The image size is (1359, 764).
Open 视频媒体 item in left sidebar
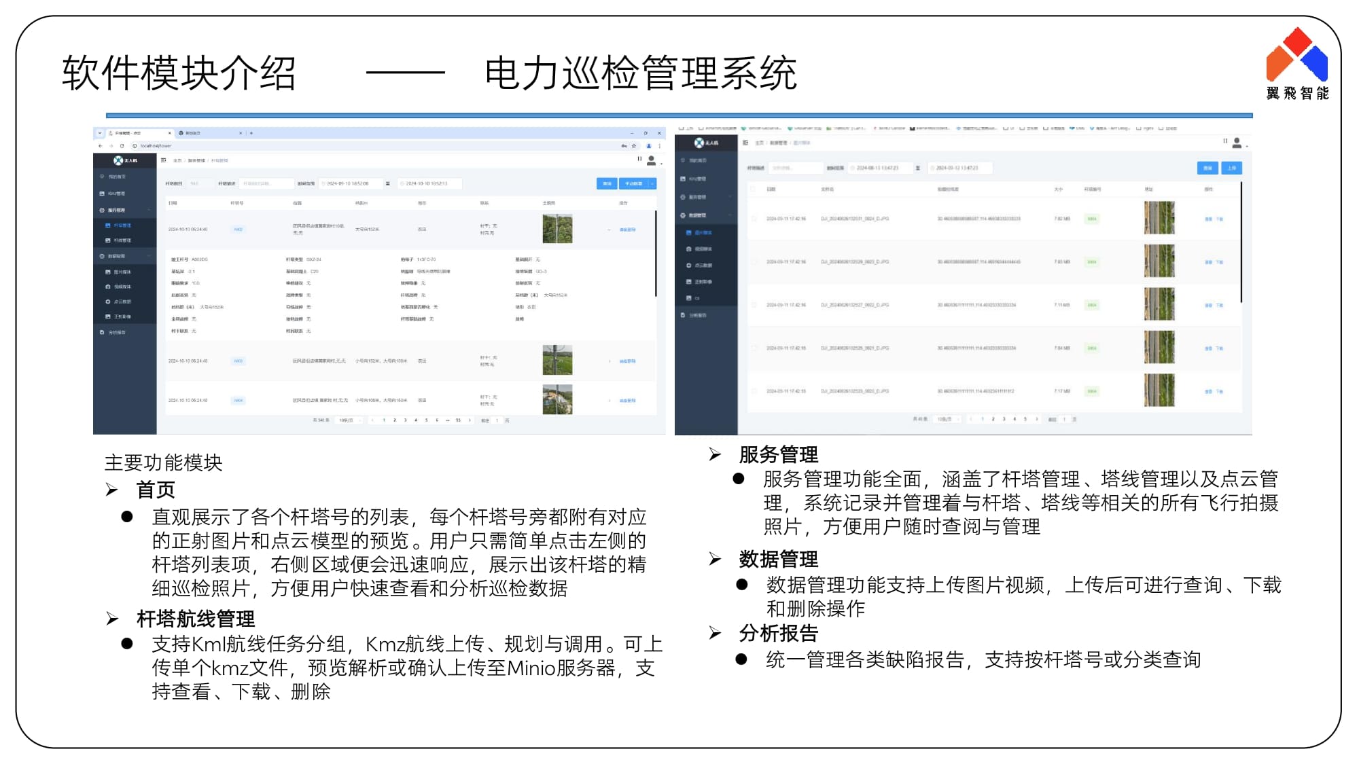tap(122, 287)
